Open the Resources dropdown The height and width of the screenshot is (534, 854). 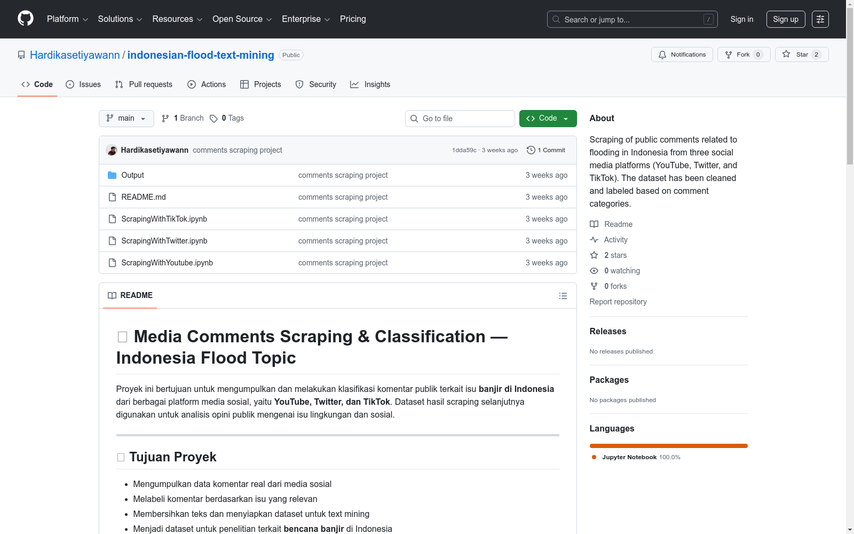point(177,19)
